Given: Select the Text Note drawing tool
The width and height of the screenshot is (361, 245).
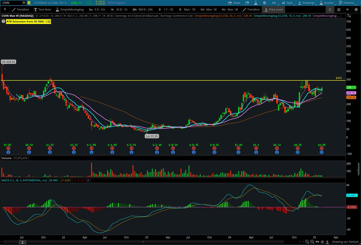Looking at the screenshot, I should click(x=42, y=9).
